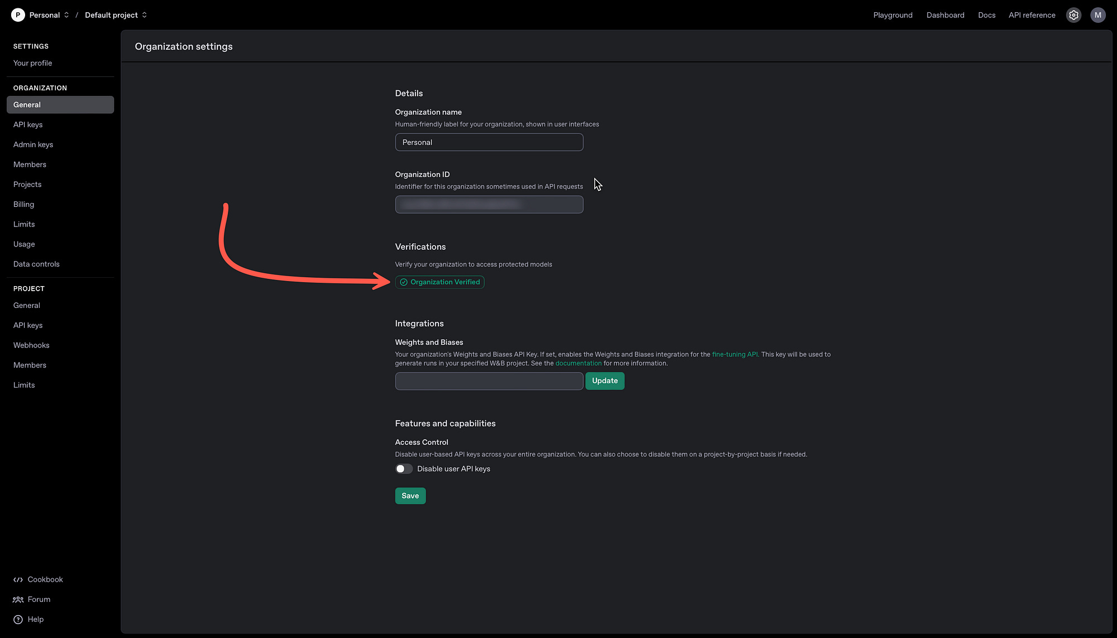Open API reference link

(1032, 15)
